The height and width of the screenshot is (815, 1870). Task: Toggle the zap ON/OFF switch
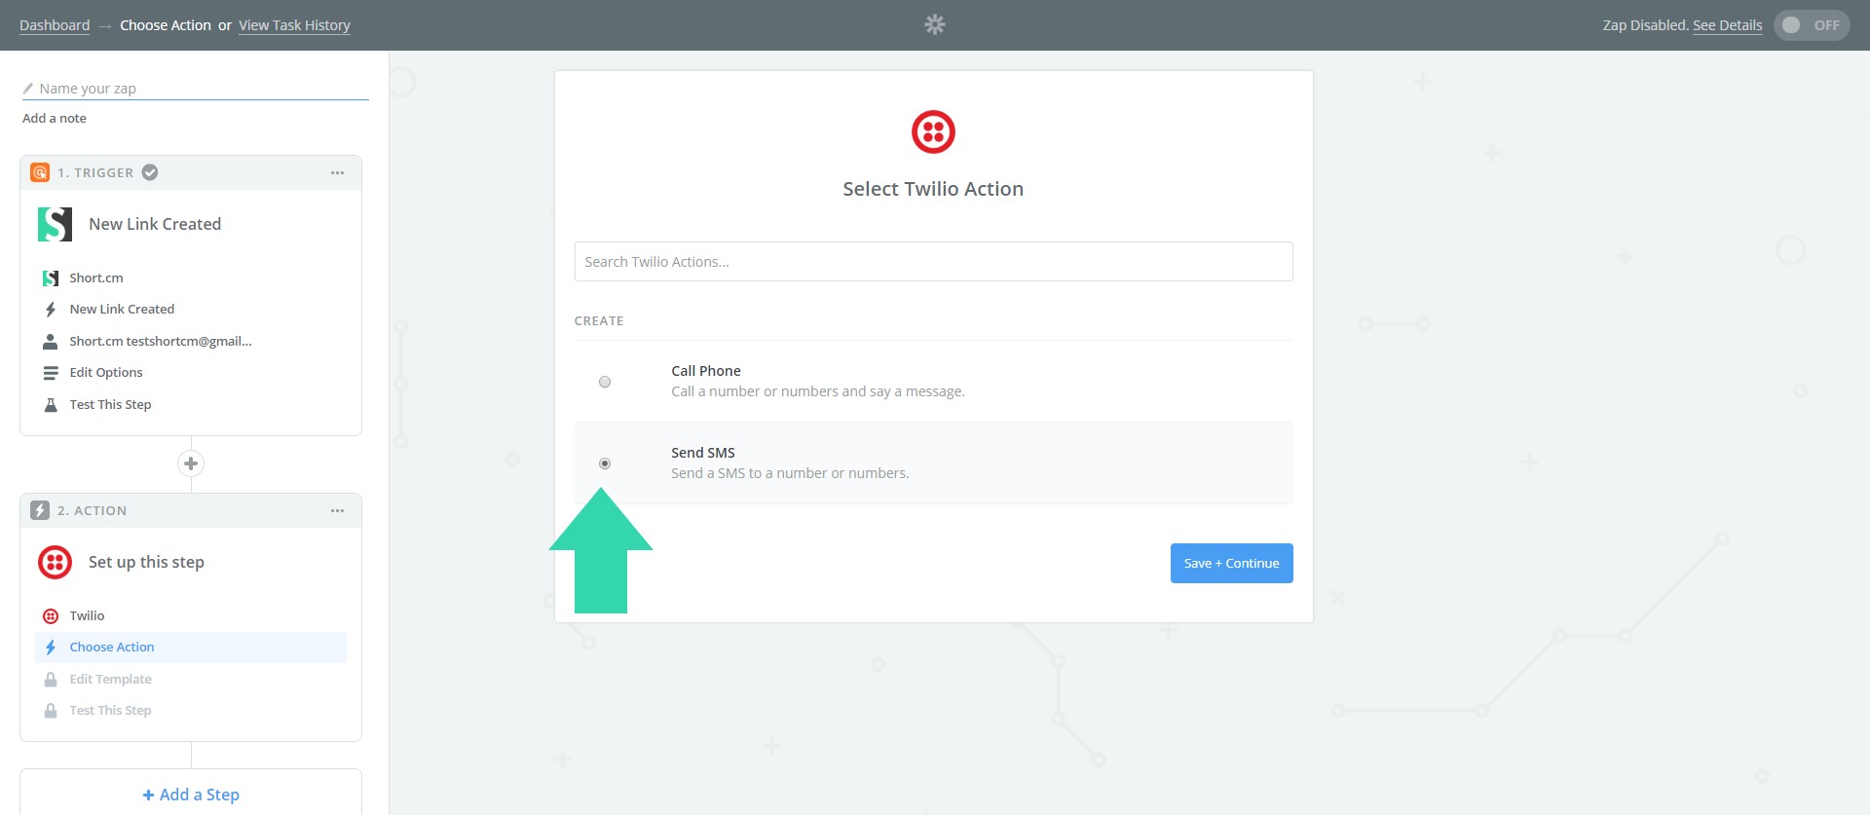[1811, 25]
